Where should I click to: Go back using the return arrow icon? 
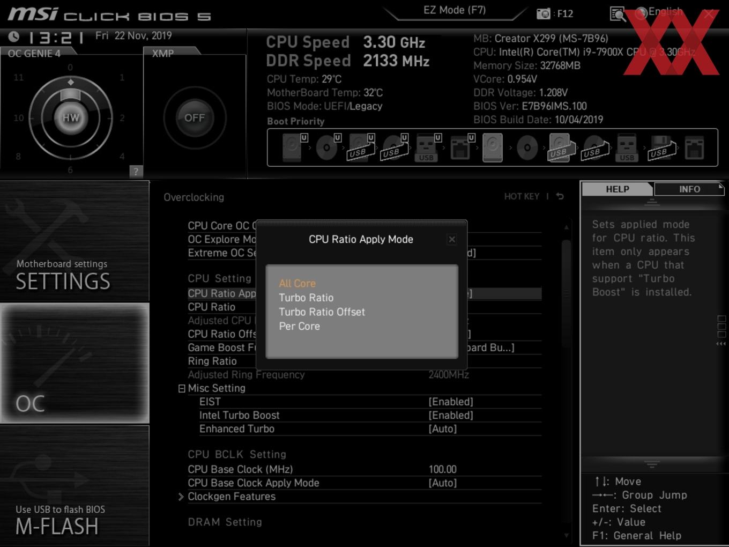pyautogui.click(x=560, y=196)
